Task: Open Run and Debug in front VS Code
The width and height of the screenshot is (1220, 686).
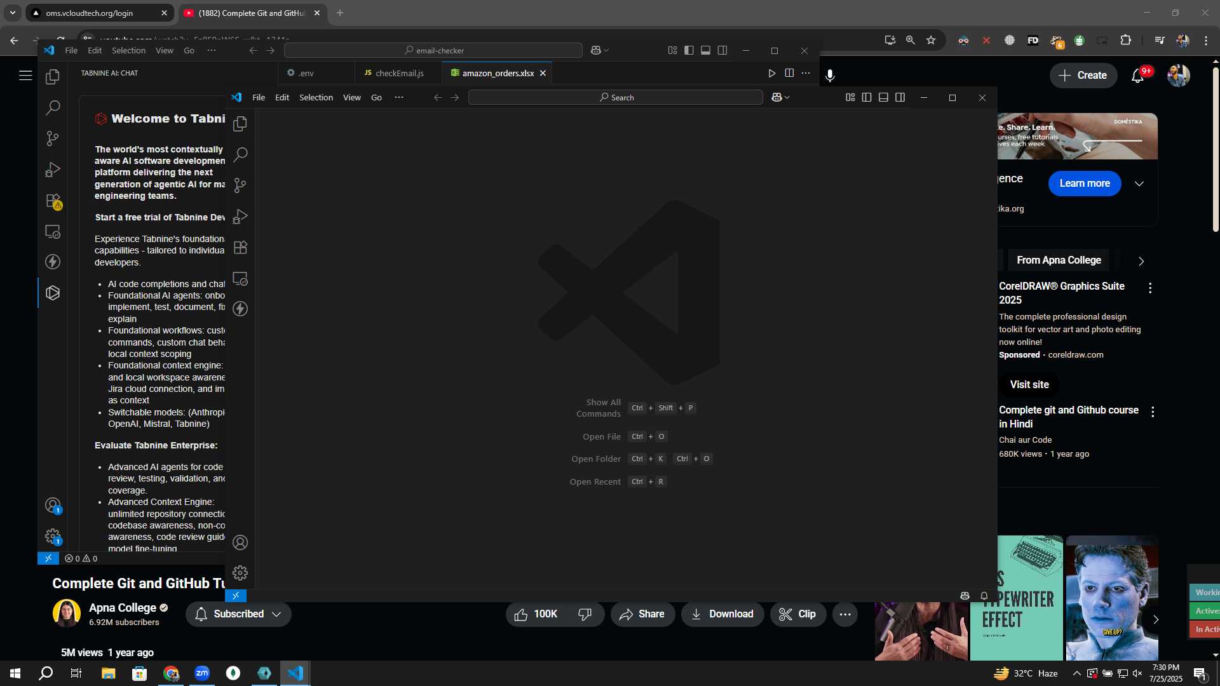Action: click(x=240, y=217)
